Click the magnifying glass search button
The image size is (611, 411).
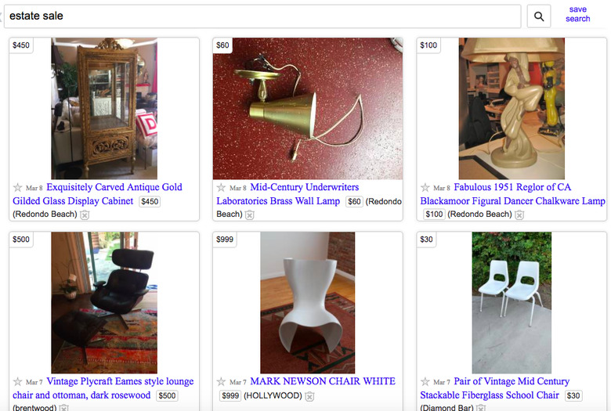pyautogui.click(x=538, y=16)
